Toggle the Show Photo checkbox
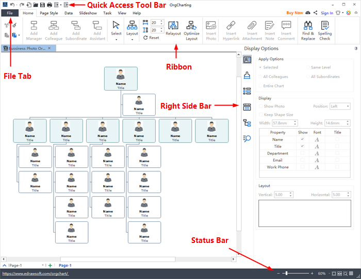 click(x=261, y=106)
